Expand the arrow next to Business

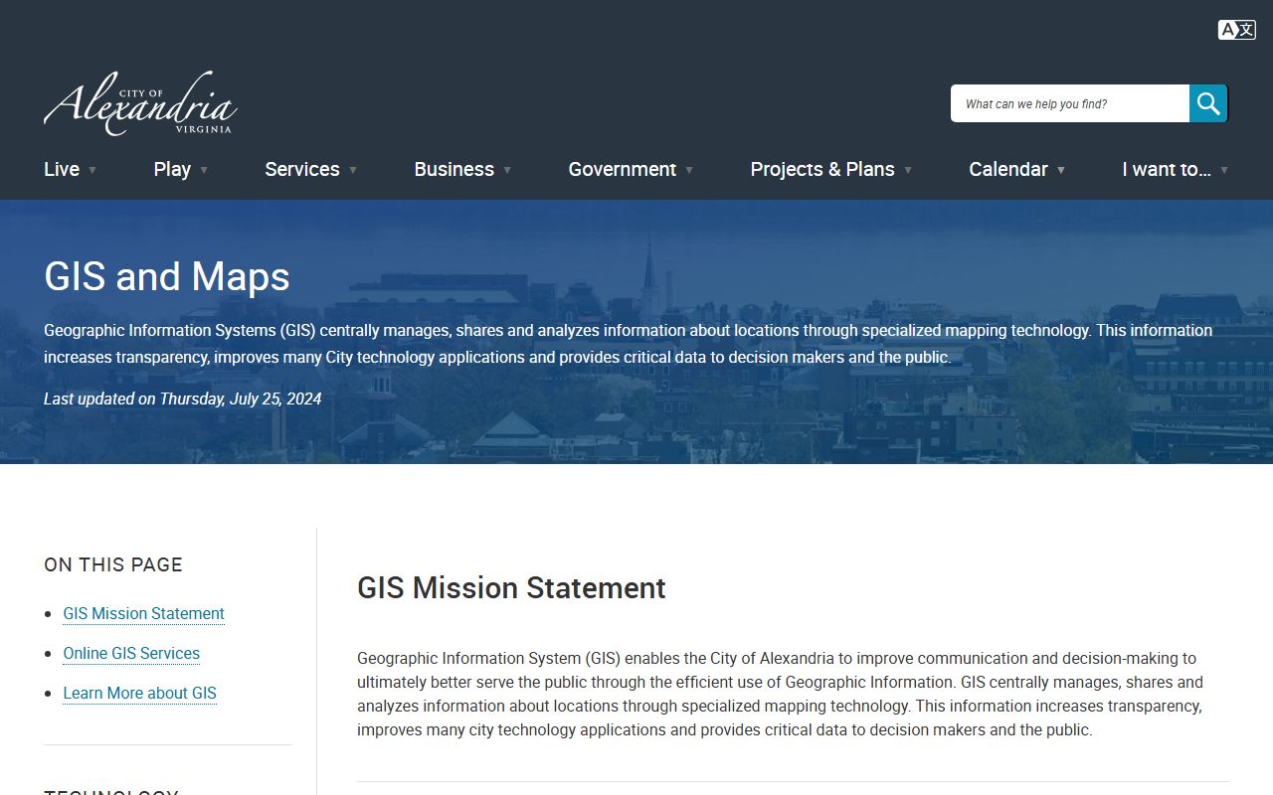coord(507,170)
